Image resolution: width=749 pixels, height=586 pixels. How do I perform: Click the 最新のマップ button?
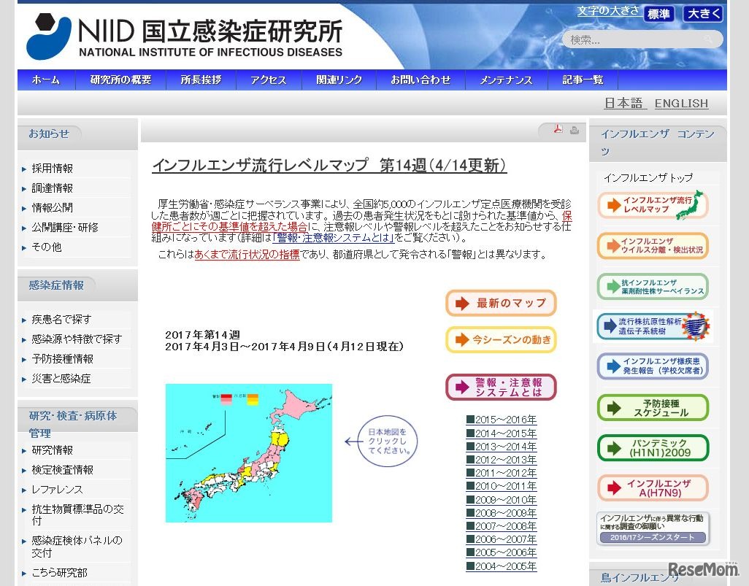pyautogui.click(x=501, y=303)
